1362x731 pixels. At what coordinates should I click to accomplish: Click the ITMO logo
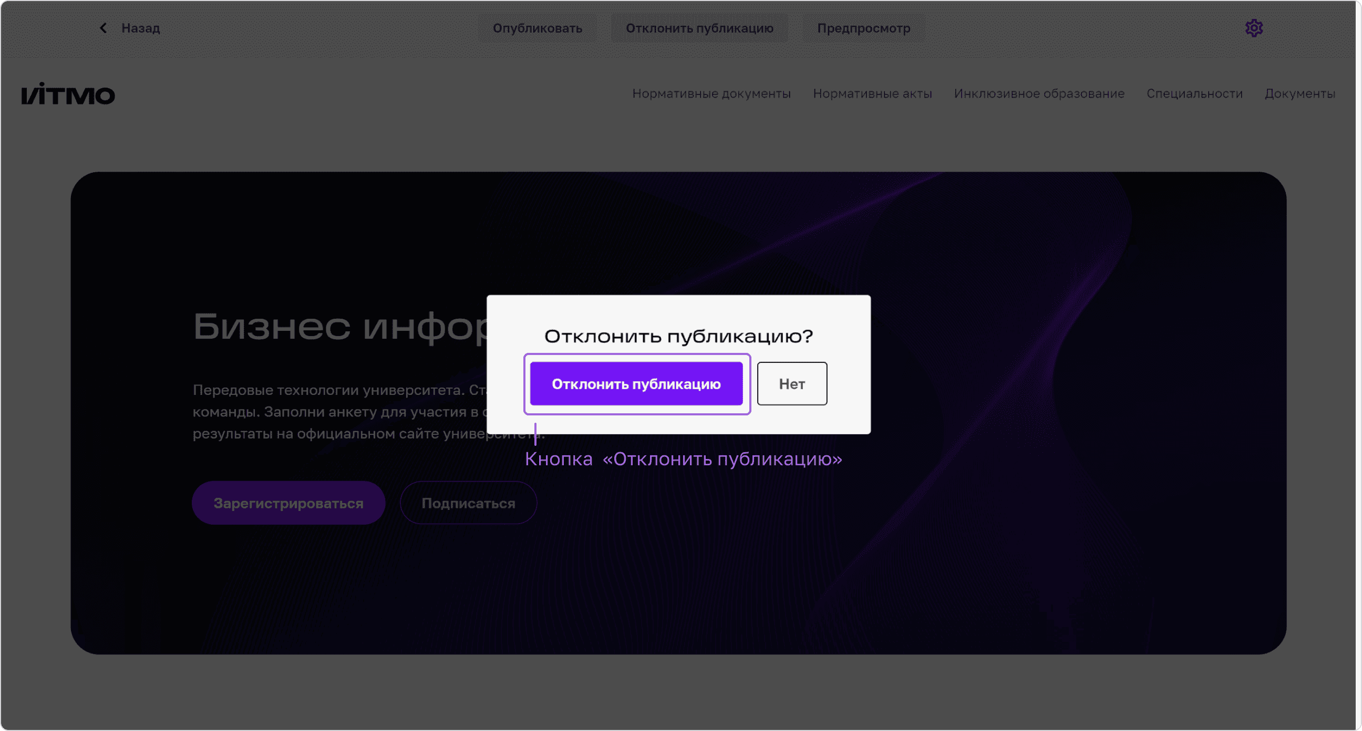pos(68,93)
